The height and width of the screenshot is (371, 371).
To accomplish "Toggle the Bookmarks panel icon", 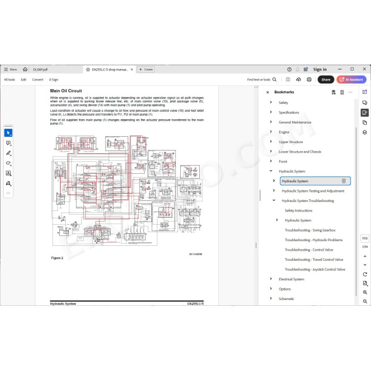I will point(365,112).
